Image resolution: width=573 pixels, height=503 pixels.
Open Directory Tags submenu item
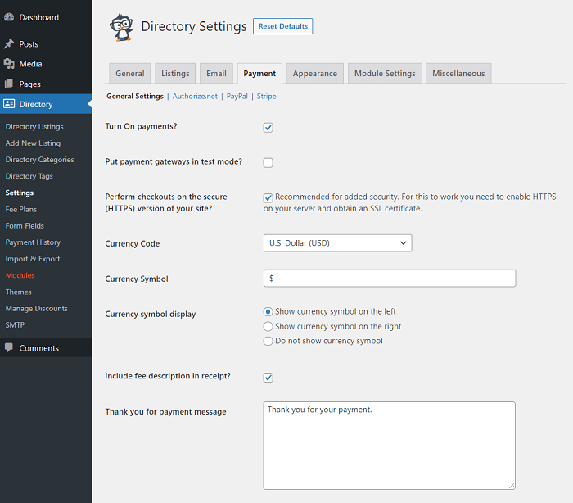tap(29, 176)
